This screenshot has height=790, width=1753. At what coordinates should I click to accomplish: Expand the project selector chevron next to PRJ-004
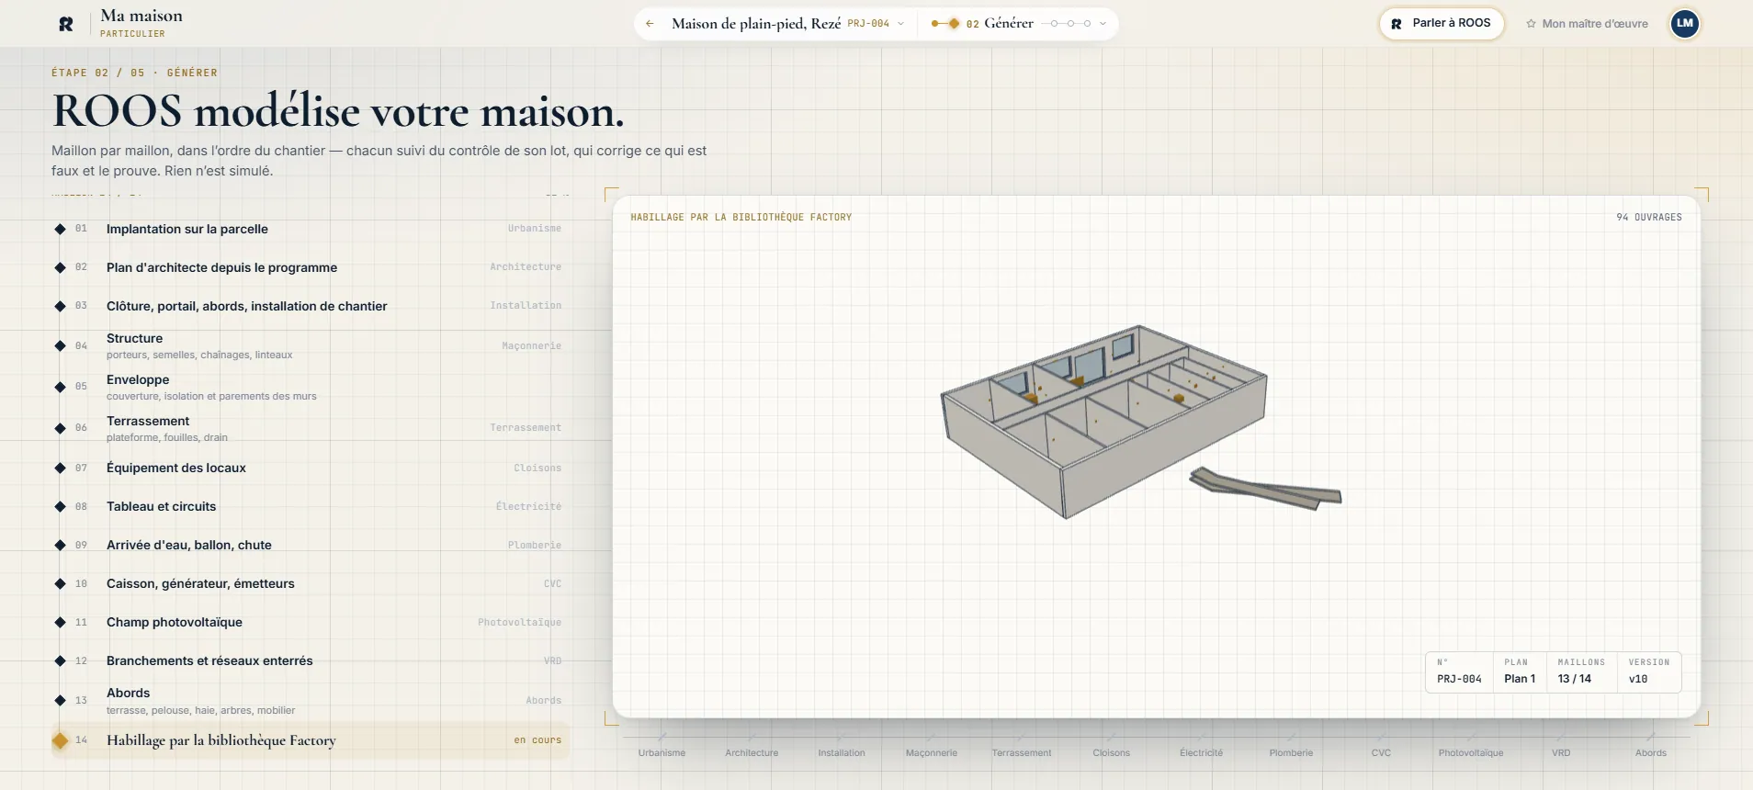900,24
